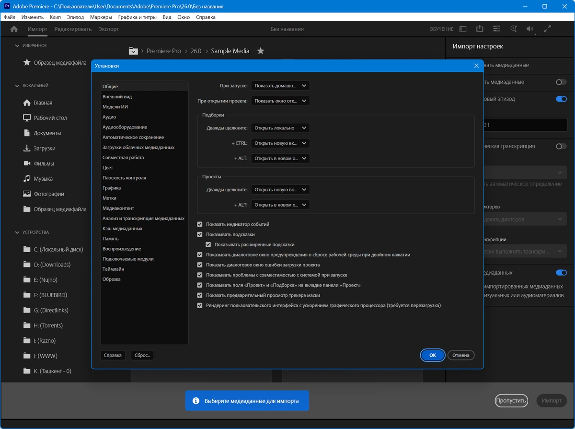
Task: Toggle new sequence switch in import settings
Action: click(561, 99)
